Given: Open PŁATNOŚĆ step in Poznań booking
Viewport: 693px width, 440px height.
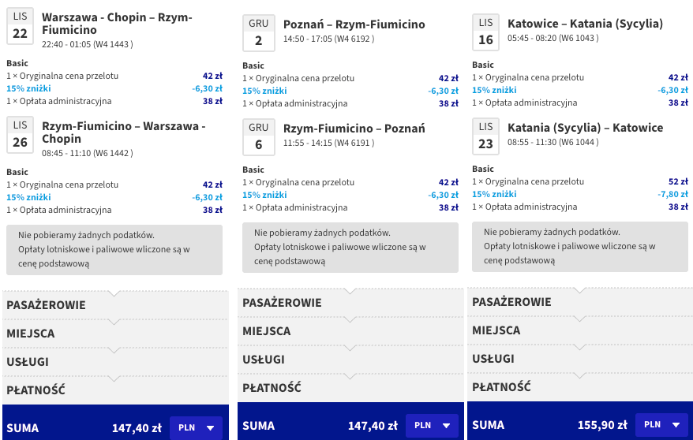Looking at the screenshot, I should pyautogui.click(x=351, y=387).
